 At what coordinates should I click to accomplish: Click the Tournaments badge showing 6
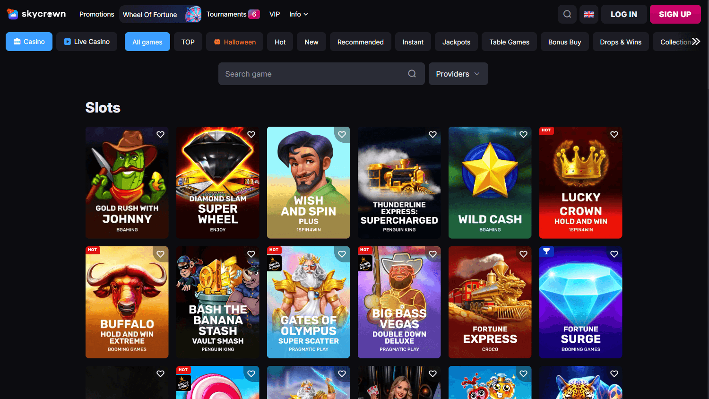pyautogui.click(x=254, y=14)
